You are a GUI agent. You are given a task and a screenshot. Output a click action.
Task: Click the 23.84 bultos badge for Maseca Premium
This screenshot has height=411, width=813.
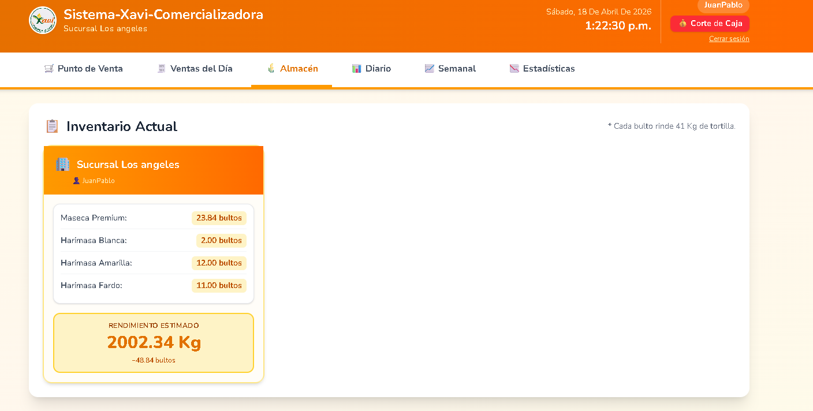[219, 218]
